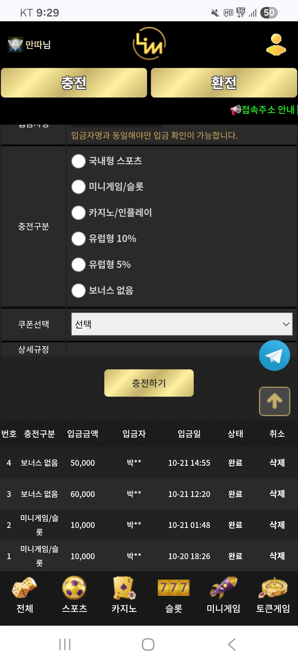Screen dimensions: 298x663
Task: Open the 카지노 cards icon
Action: click(124, 588)
